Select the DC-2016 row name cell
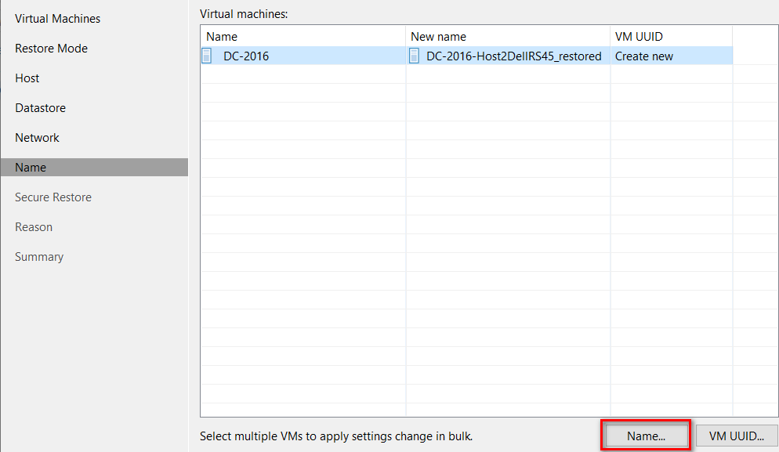The image size is (779, 452). coord(303,56)
